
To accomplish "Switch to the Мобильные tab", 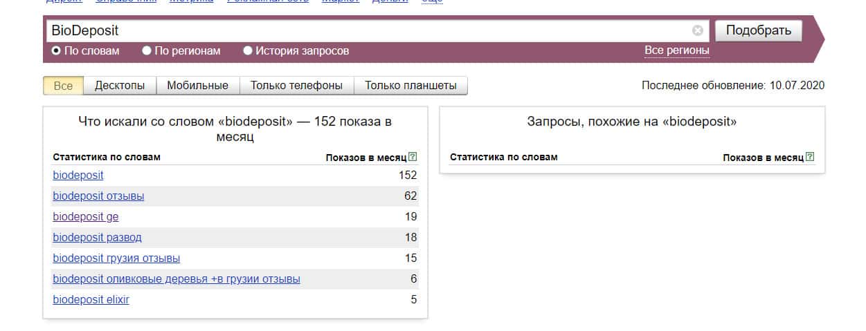I will 197,86.
